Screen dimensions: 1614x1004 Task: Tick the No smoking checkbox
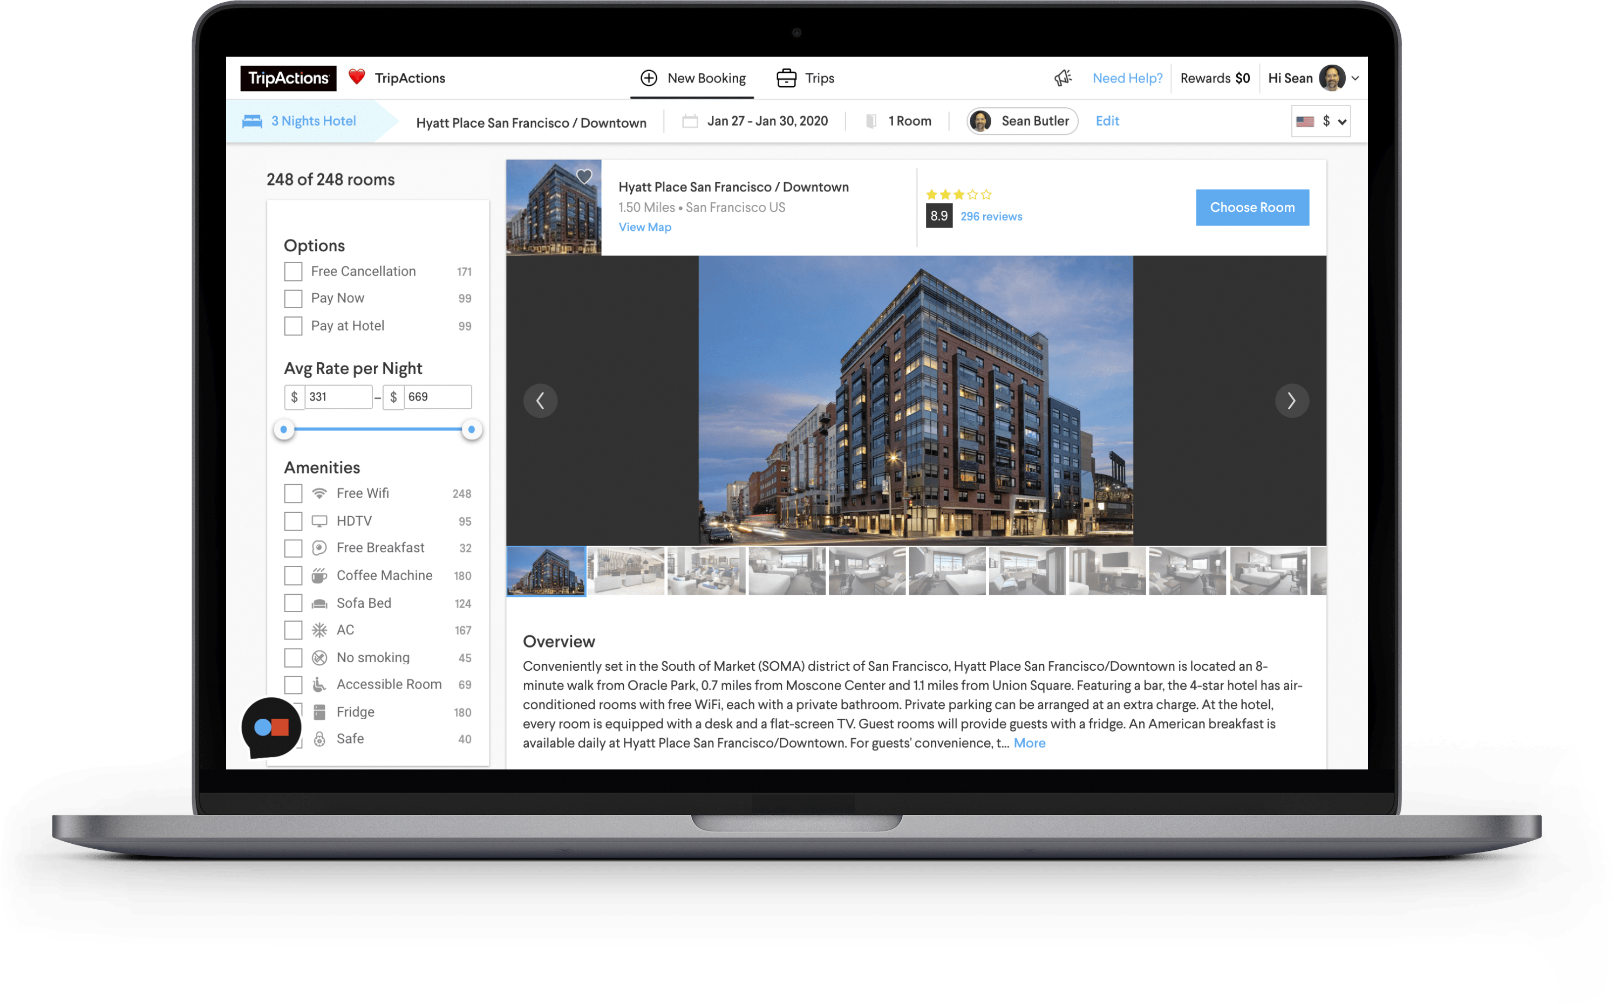coord(294,659)
